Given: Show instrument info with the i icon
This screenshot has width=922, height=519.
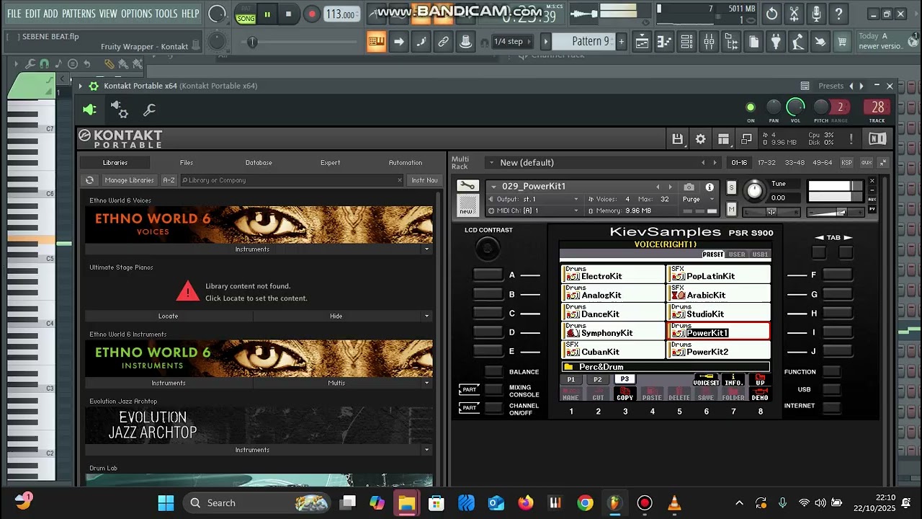Looking at the screenshot, I should (x=710, y=187).
